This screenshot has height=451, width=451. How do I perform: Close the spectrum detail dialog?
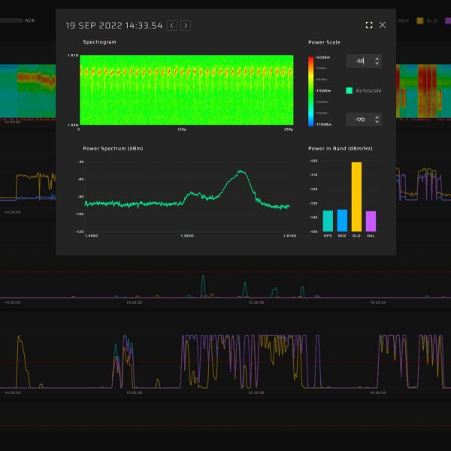pos(383,25)
